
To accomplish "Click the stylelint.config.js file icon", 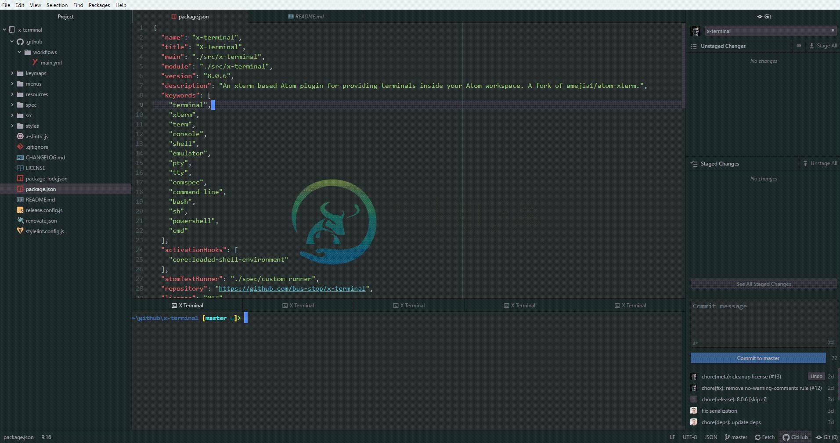I will point(20,231).
